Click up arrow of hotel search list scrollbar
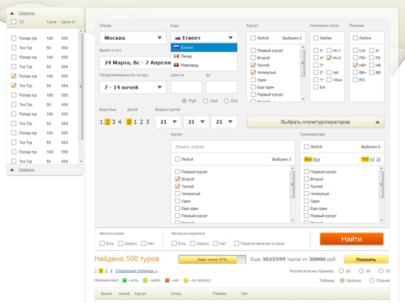405x303 pixels. (292, 169)
